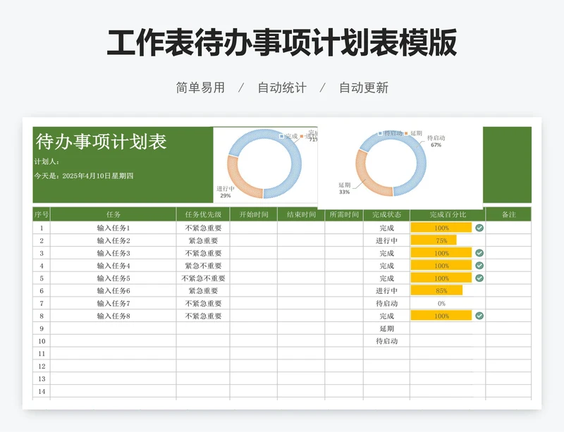Click the 工作表待办事项计划表模版 page heading
Screen dimensions: 564x432
(282, 42)
